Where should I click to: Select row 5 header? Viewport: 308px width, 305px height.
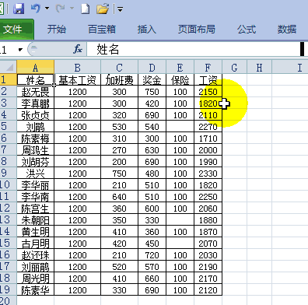click(9, 126)
